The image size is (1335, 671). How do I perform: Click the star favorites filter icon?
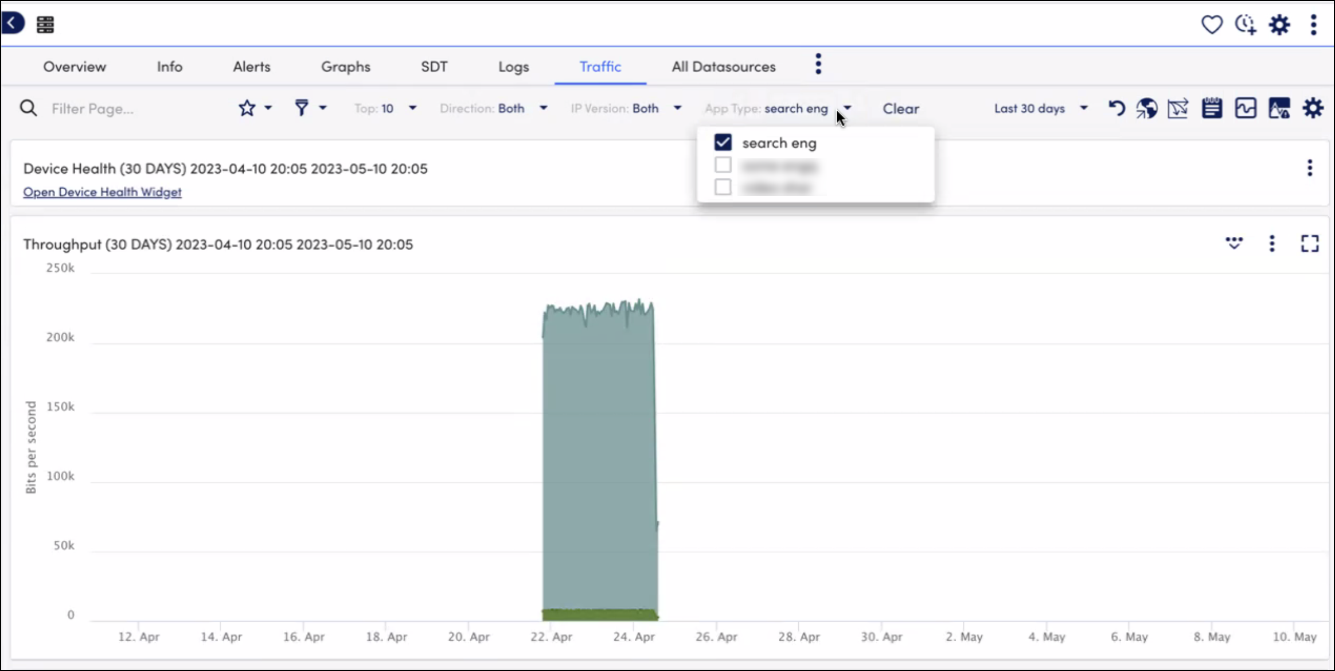pos(247,108)
